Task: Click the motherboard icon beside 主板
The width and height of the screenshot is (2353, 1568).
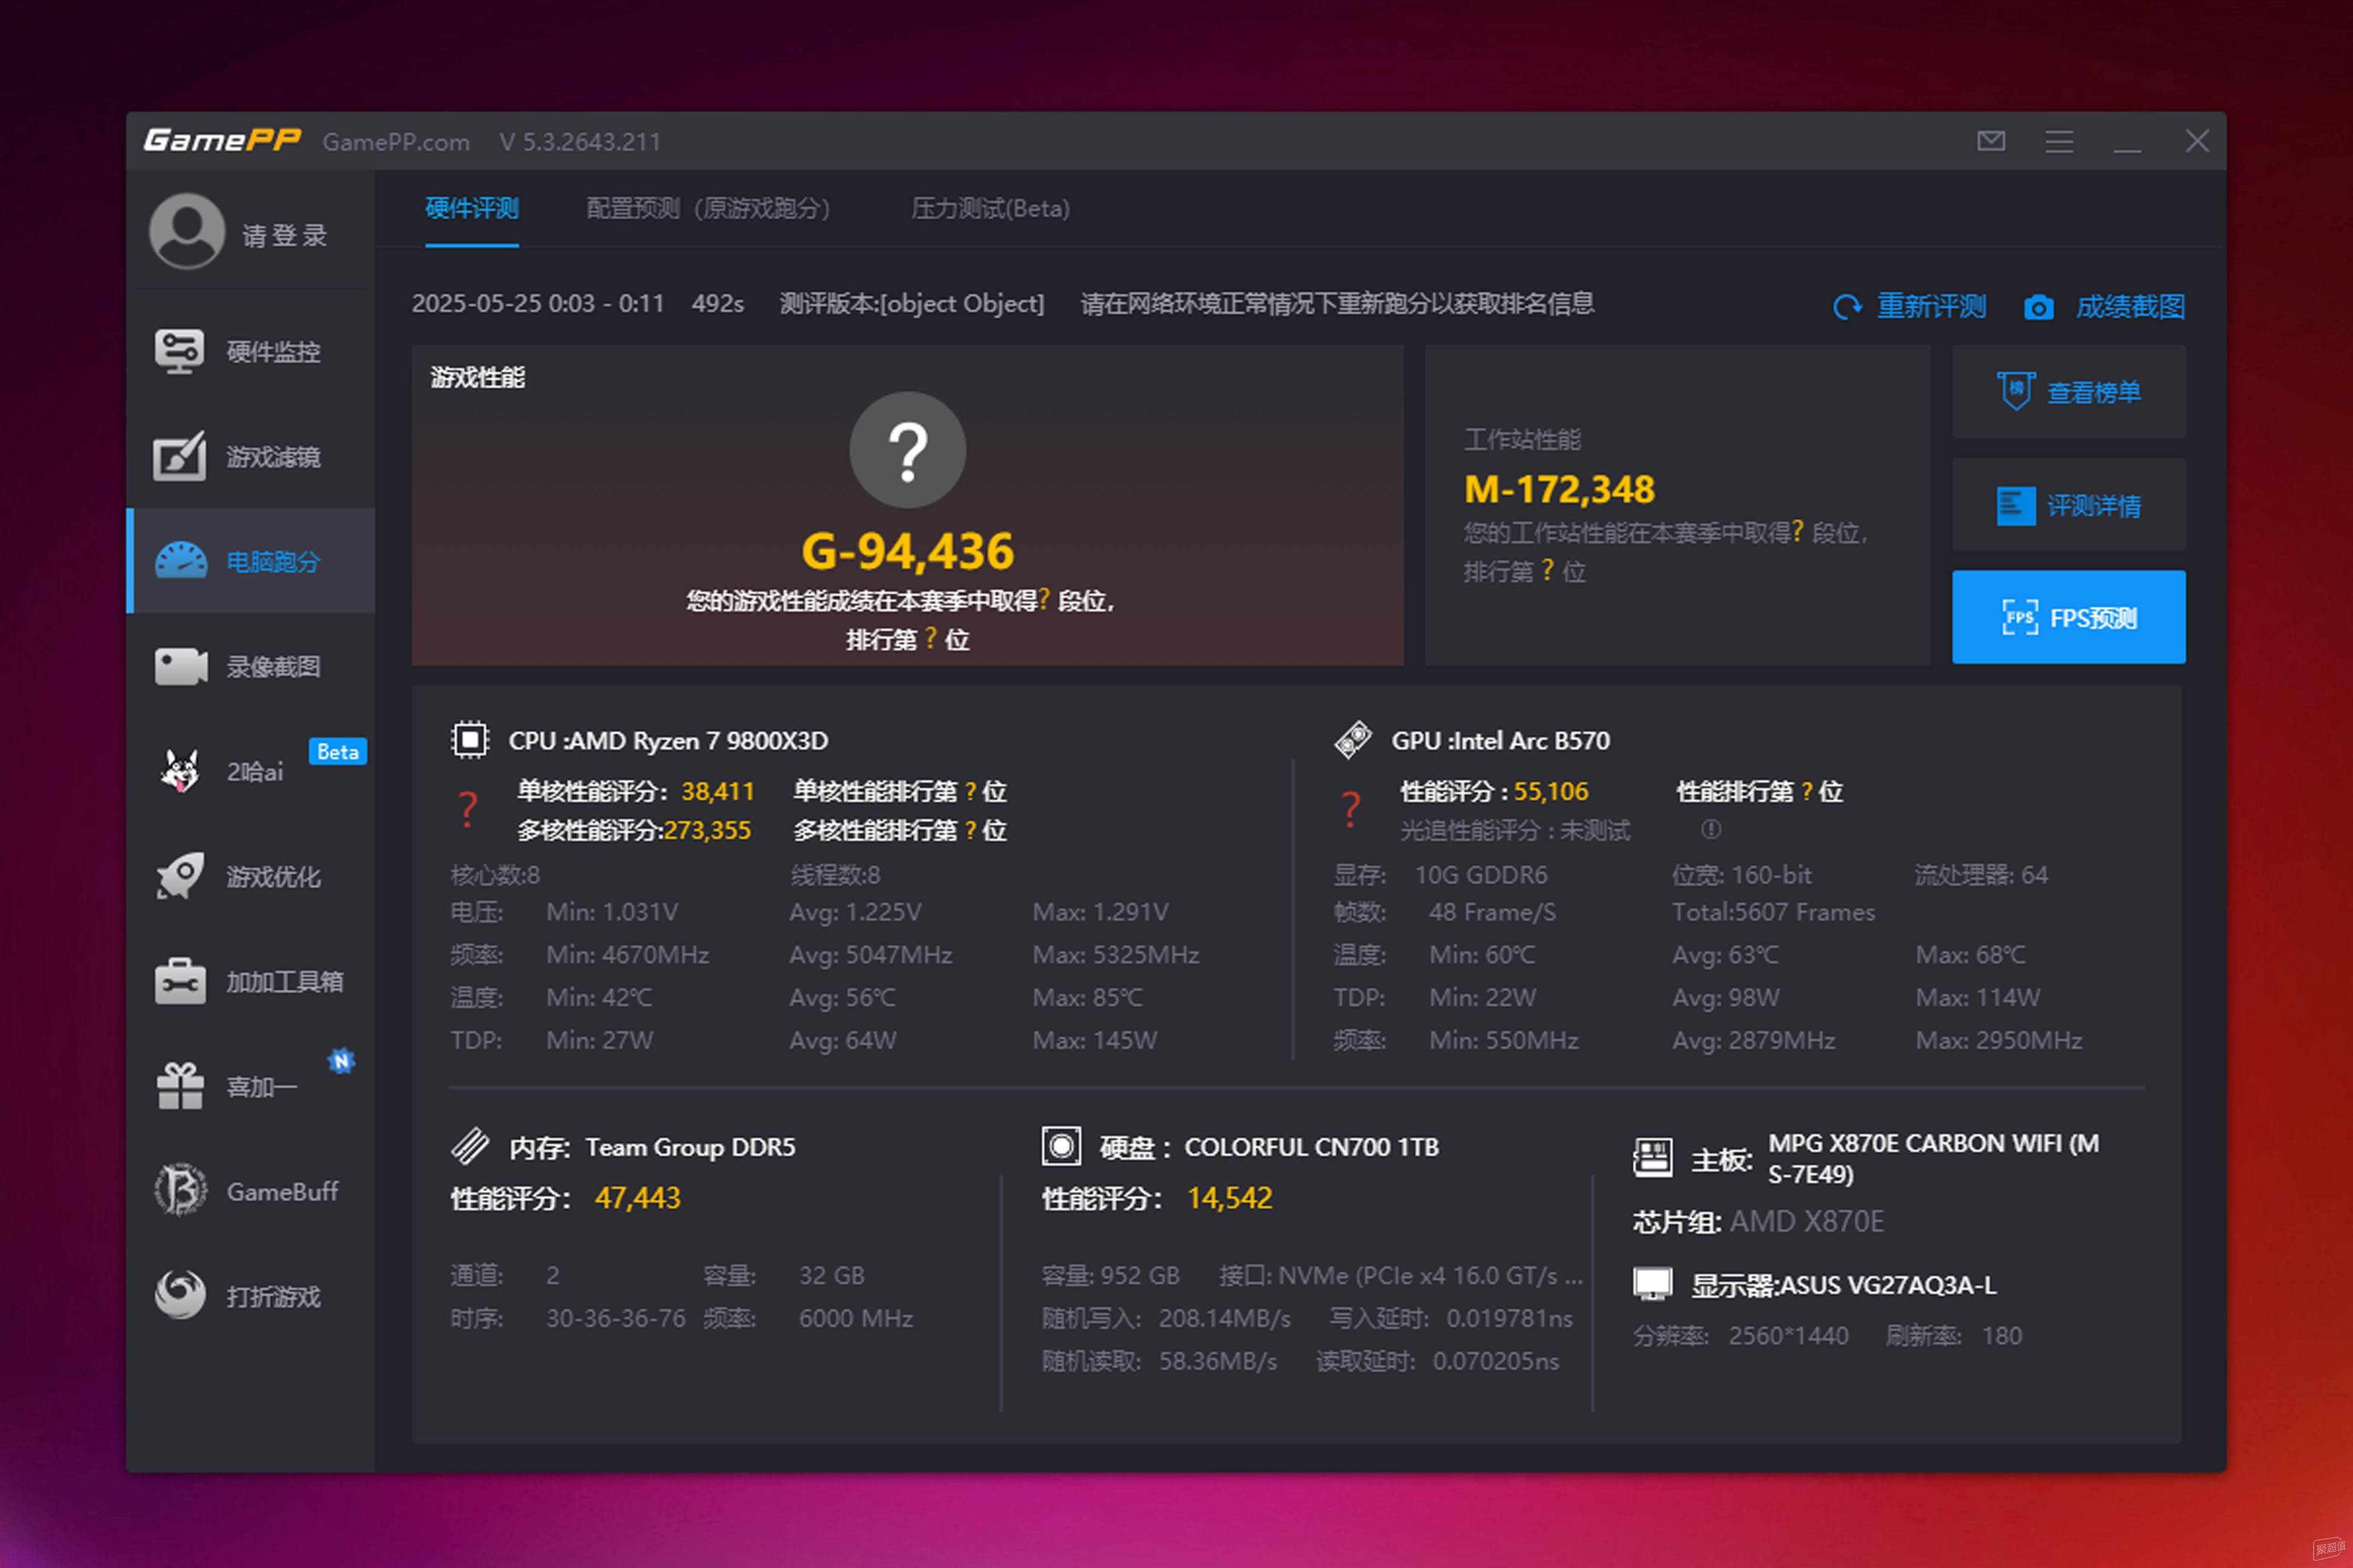Action: 1653,1158
